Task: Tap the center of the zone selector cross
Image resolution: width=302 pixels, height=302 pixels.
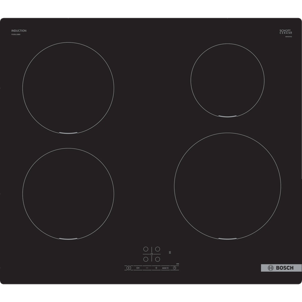Action: (152, 254)
